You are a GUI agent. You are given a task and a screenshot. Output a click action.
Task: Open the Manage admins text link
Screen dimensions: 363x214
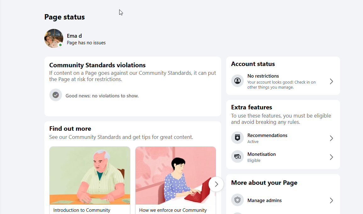pyautogui.click(x=264, y=200)
